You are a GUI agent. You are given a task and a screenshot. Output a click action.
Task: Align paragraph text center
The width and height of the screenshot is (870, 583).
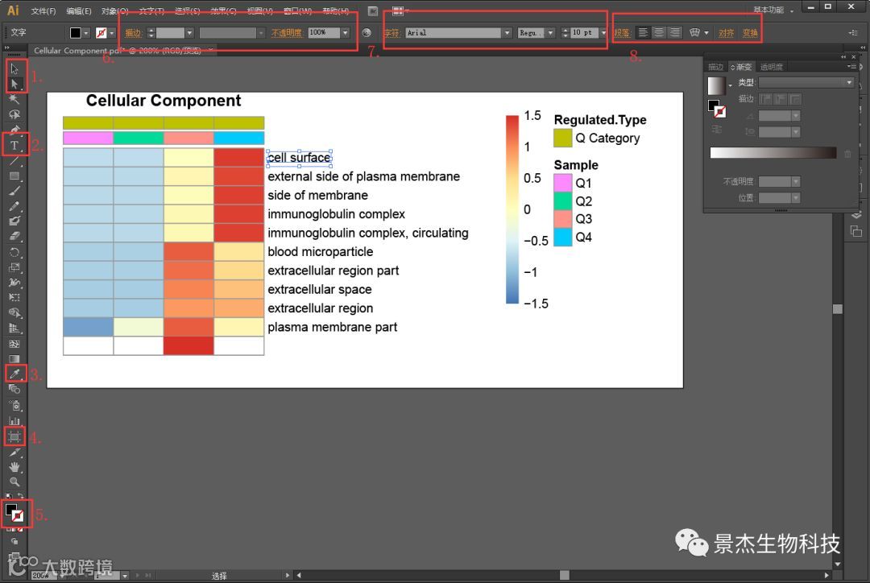(659, 33)
